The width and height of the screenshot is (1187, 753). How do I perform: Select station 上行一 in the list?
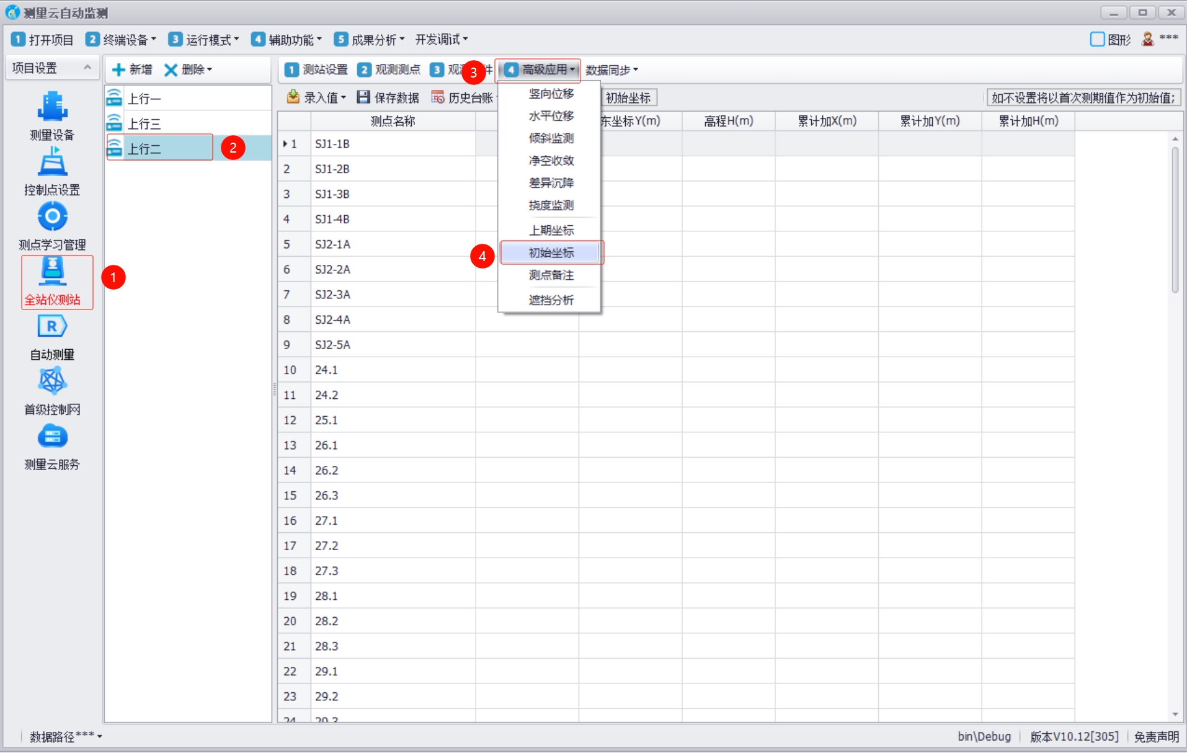[144, 99]
